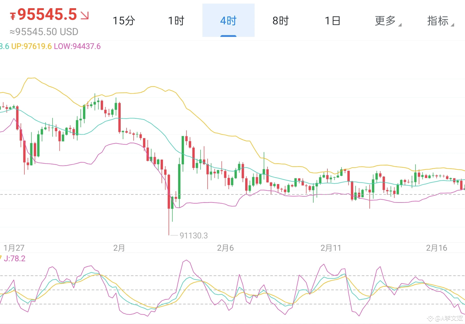Tap the 1月27 date axis label
465x324 pixels.
coord(14,248)
